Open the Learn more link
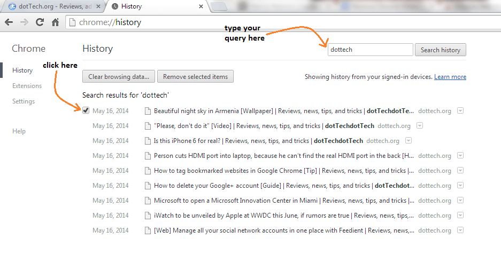 [x=450, y=77]
